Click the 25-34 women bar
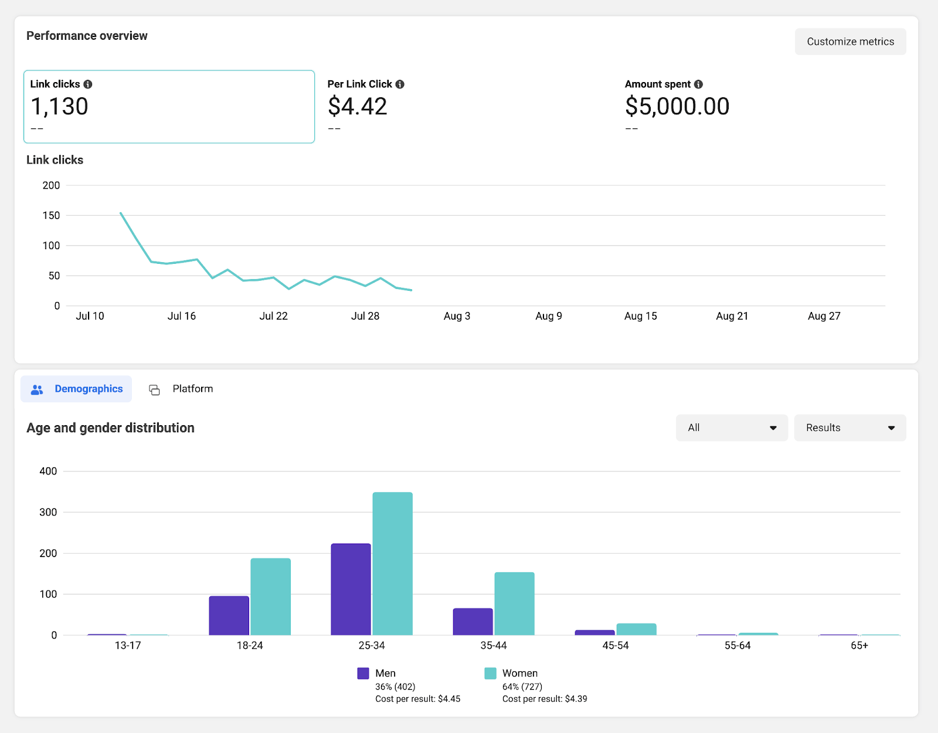938x733 pixels. [x=392, y=563]
